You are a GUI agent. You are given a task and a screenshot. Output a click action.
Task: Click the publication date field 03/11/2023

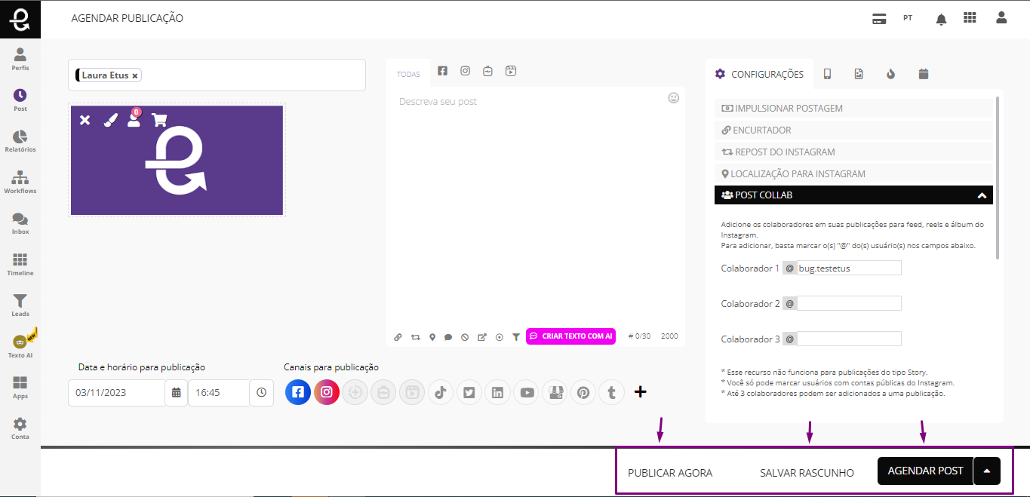coord(116,393)
